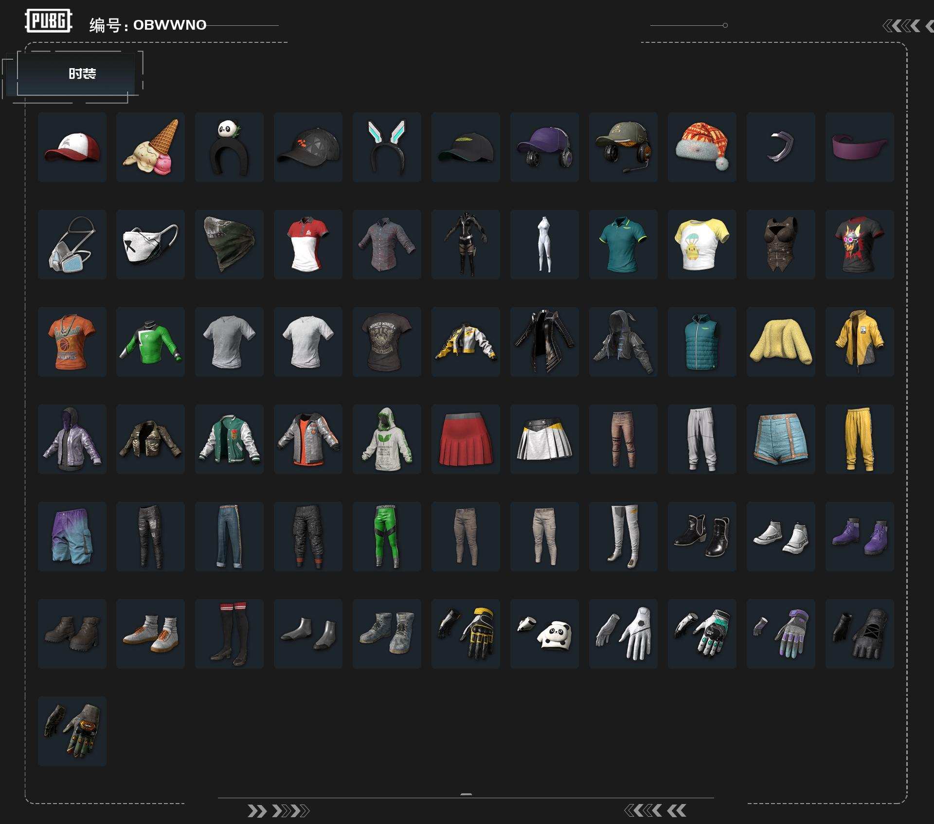Choose the green and white varsity jacket

coord(229,439)
